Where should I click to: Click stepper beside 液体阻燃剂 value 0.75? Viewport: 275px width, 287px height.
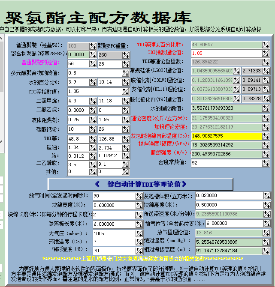coord(93,120)
